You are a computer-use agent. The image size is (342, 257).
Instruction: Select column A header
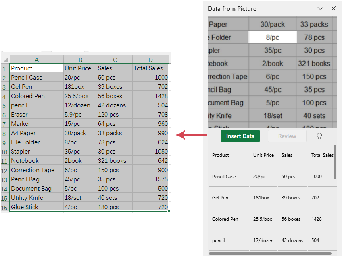point(37,60)
